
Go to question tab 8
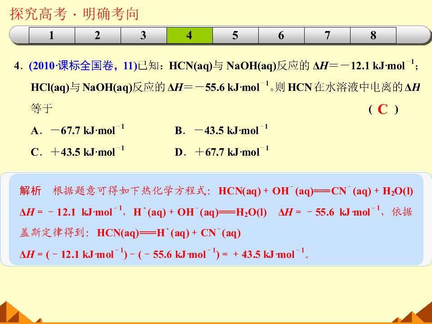pyautogui.click(x=373, y=35)
